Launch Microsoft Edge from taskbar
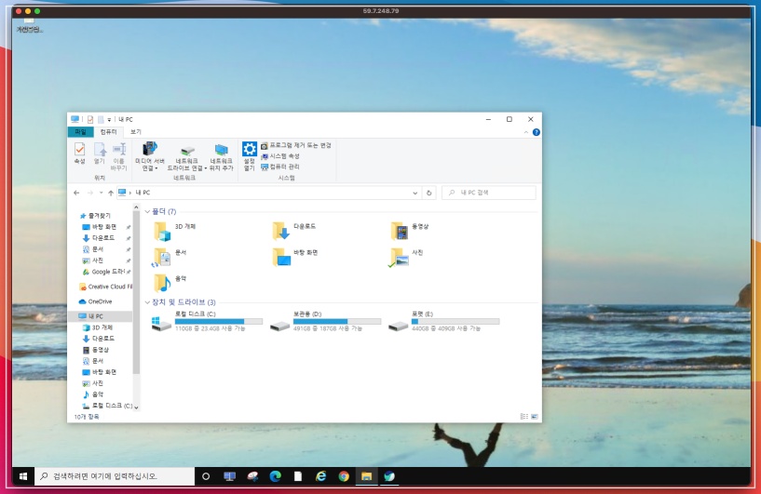This screenshot has width=761, height=494. click(275, 476)
